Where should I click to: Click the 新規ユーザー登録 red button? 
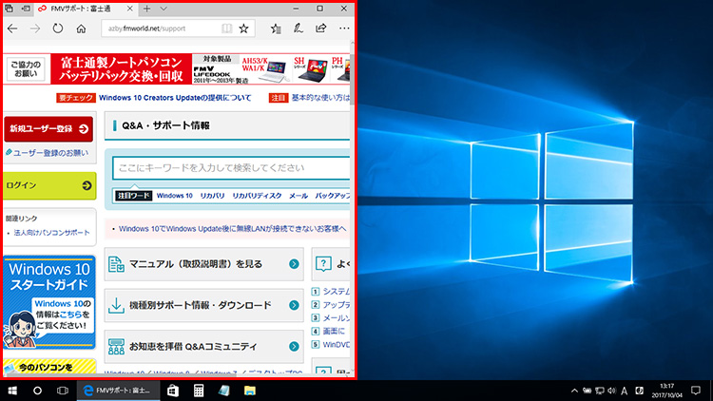click(48, 129)
